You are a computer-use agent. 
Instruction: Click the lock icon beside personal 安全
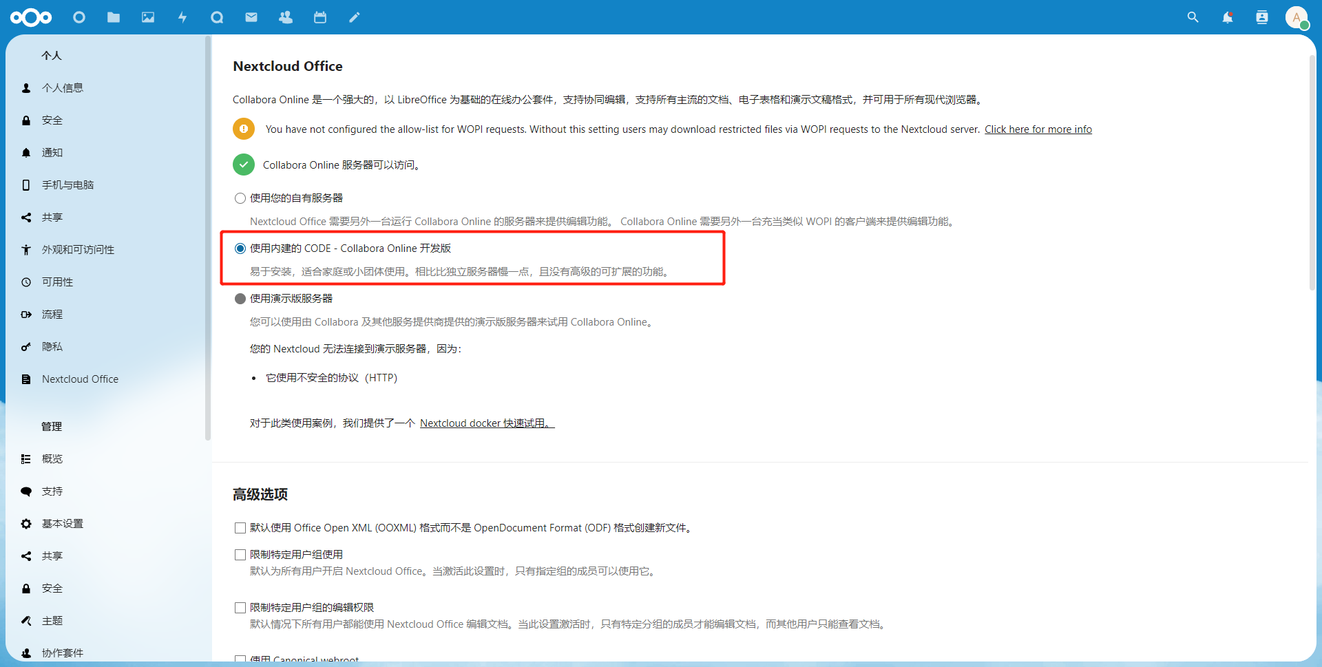pos(26,120)
